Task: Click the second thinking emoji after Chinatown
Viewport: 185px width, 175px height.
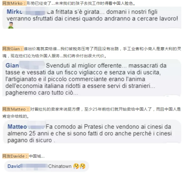Action: pos(83,166)
